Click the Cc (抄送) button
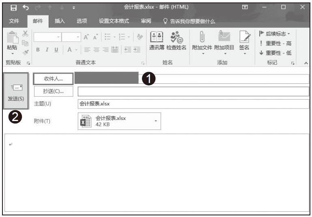This screenshot has height=217, width=312. coord(53,91)
